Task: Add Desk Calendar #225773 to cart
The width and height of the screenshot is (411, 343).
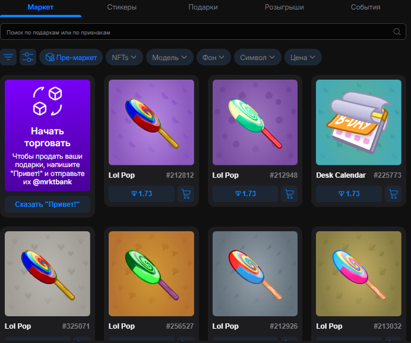Action: coord(393,194)
